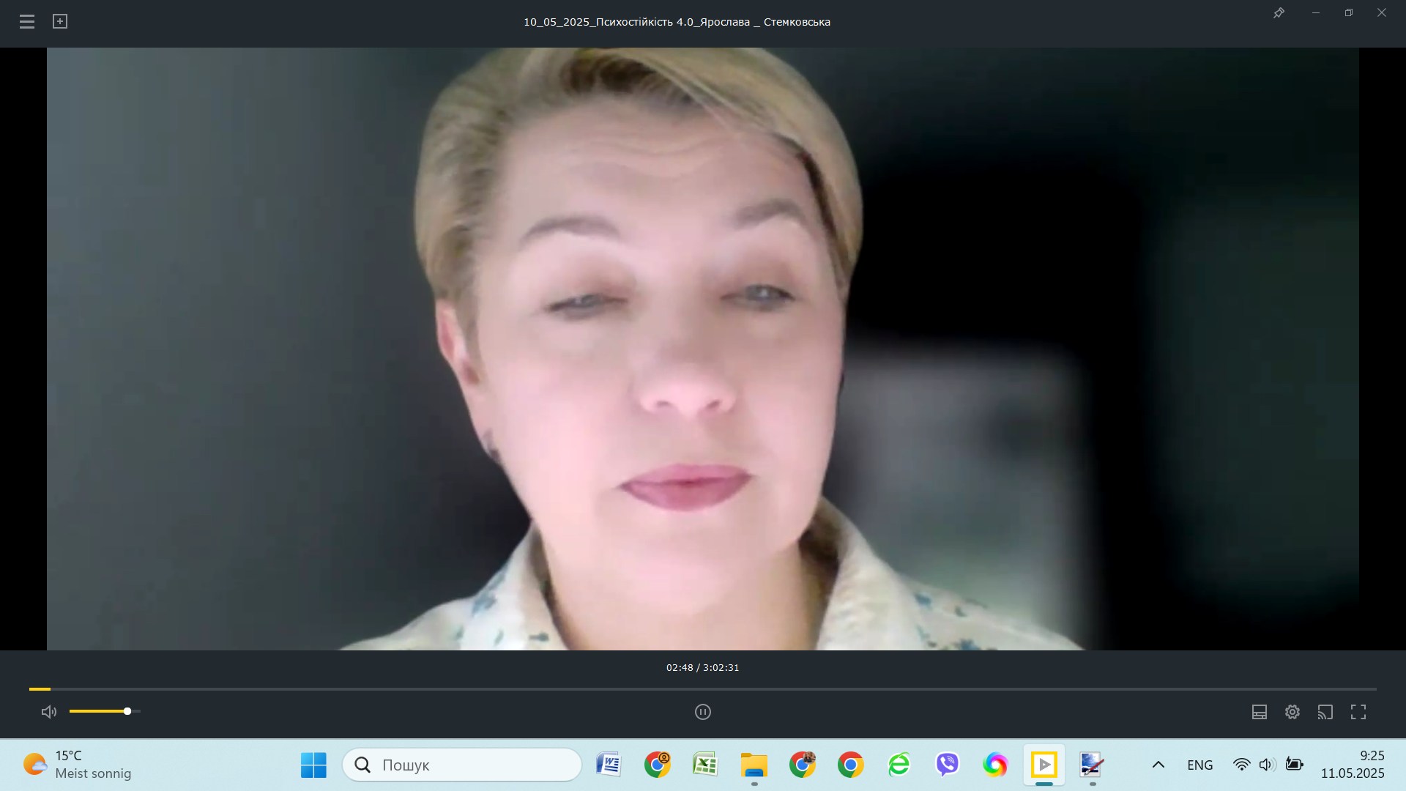Expand hidden system tray icons chevron
1406x791 pixels.
click(1158, 765)
